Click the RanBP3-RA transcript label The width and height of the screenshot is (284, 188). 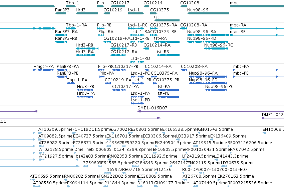coord(66,32)
